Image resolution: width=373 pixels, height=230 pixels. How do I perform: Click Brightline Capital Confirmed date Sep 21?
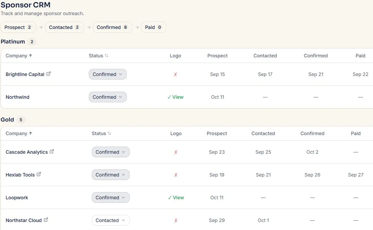point(316,74)
